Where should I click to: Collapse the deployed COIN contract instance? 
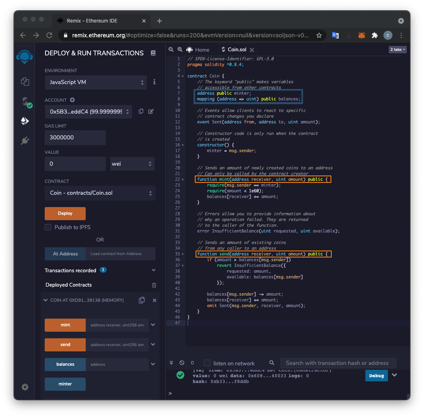(x=45, y=300)
